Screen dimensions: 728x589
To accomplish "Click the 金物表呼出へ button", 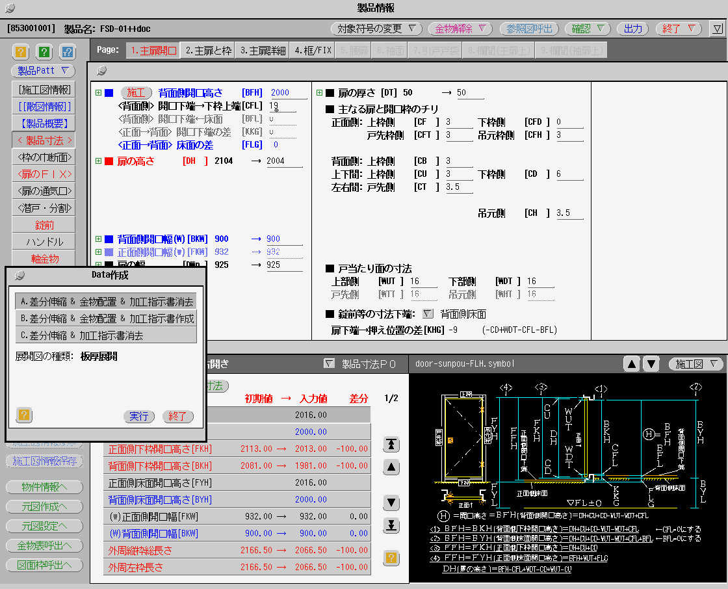I will tap(45, 545).
